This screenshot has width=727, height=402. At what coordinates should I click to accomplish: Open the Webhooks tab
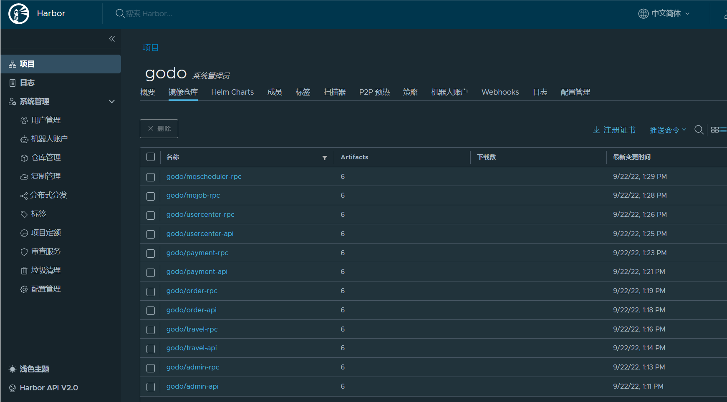[500, 92]
